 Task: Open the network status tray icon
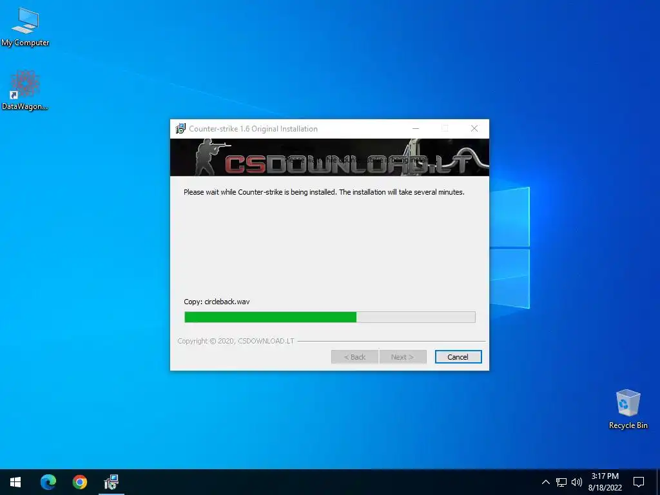coord(561,482)
